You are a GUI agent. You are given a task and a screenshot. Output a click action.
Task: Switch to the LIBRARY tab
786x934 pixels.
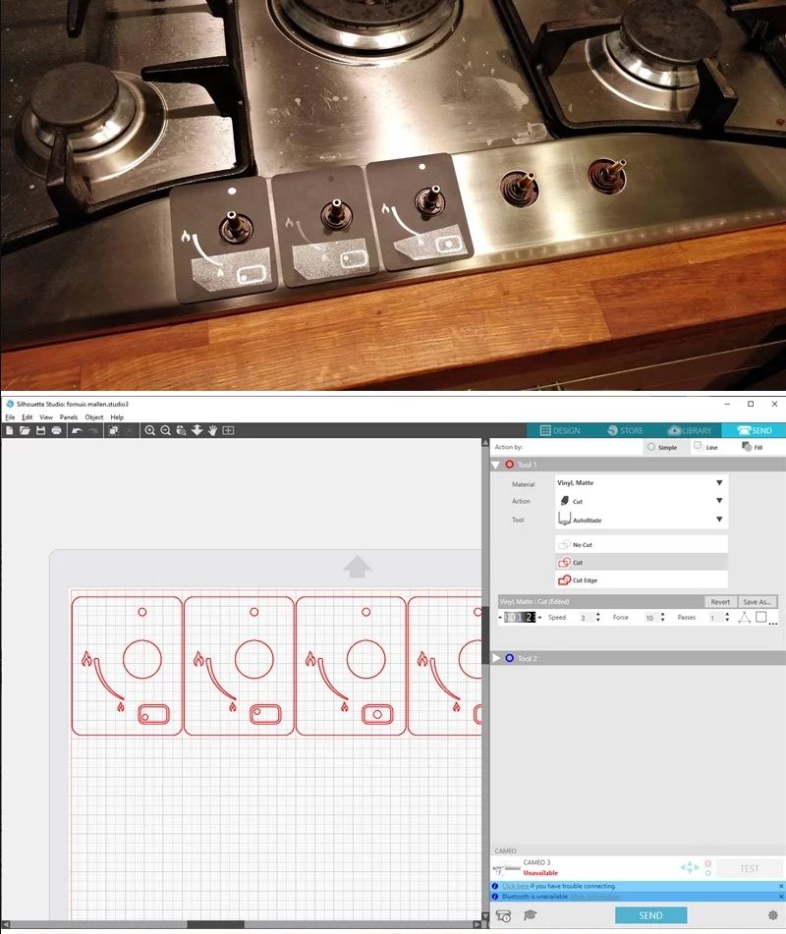coord(690,430)
